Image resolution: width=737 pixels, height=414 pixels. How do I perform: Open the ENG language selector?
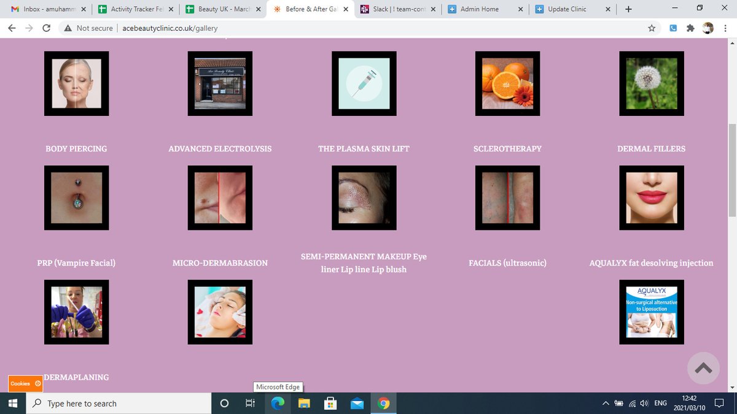coord(660,403)
